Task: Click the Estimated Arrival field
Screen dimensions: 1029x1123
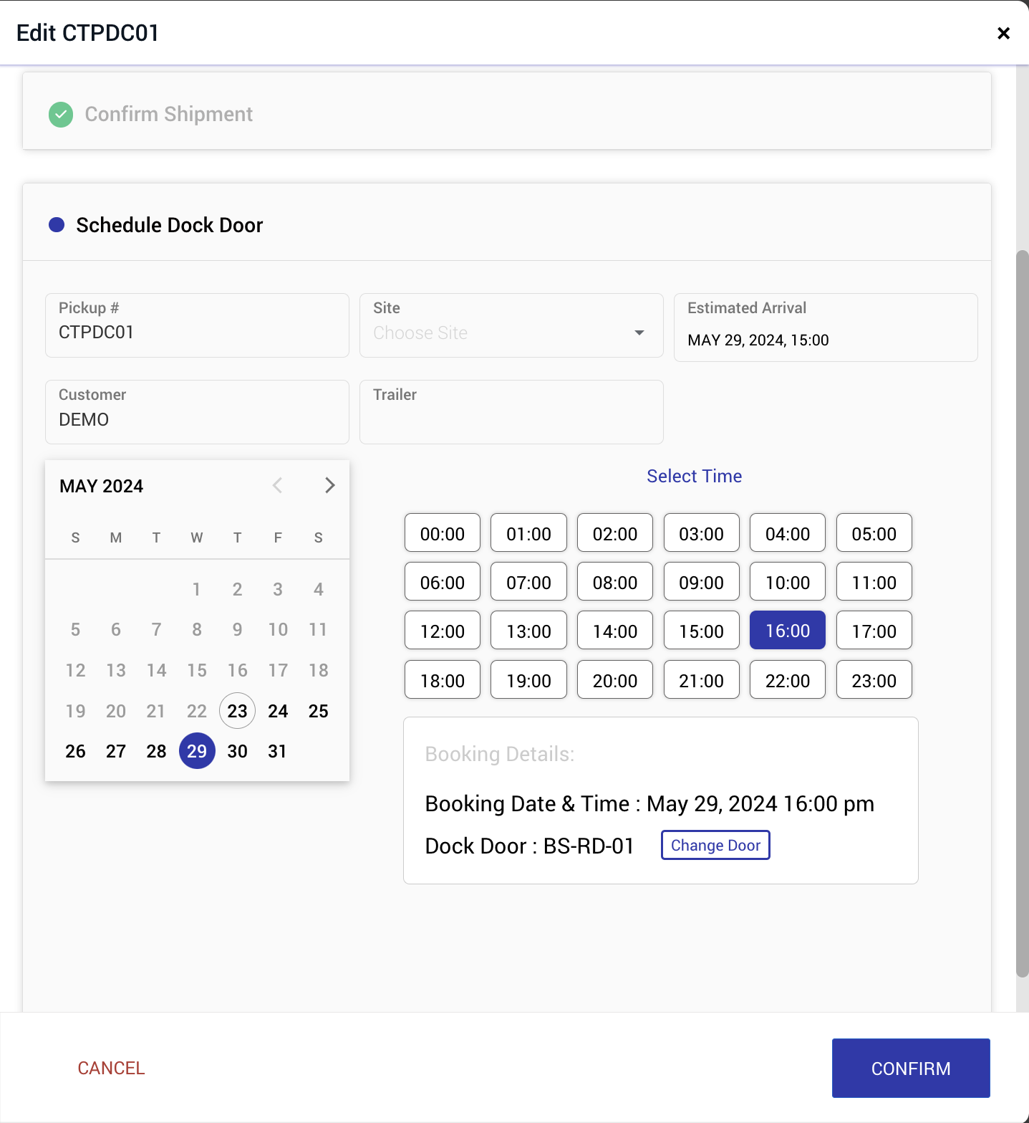Action: (826, 328)
